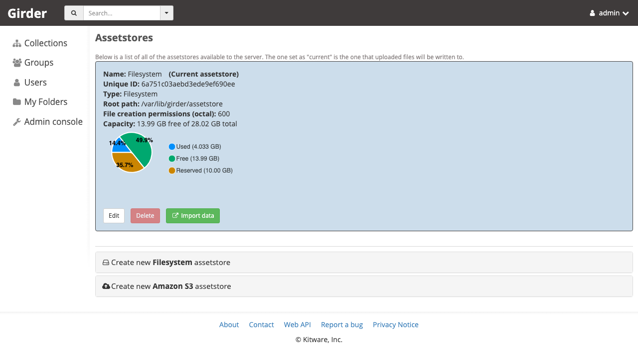Click the "Free (13.99 GB)" legend label

pyautogui.click(x=198, y=159)
